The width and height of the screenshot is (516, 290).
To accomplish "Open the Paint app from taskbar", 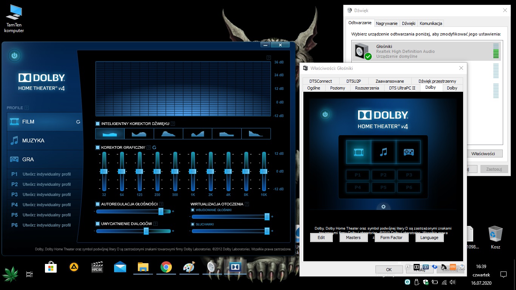I will pos(189,268).
